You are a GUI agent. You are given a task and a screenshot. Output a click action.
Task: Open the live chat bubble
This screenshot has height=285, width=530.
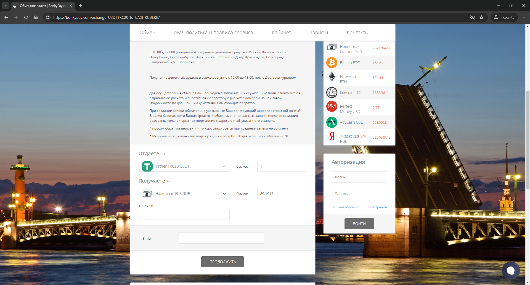[510, 270]
